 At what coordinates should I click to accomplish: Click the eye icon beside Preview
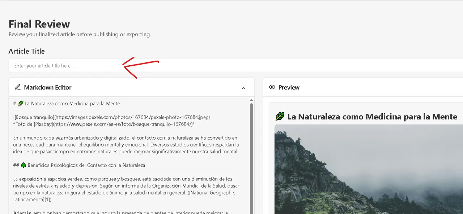click(x=272, y=87)
